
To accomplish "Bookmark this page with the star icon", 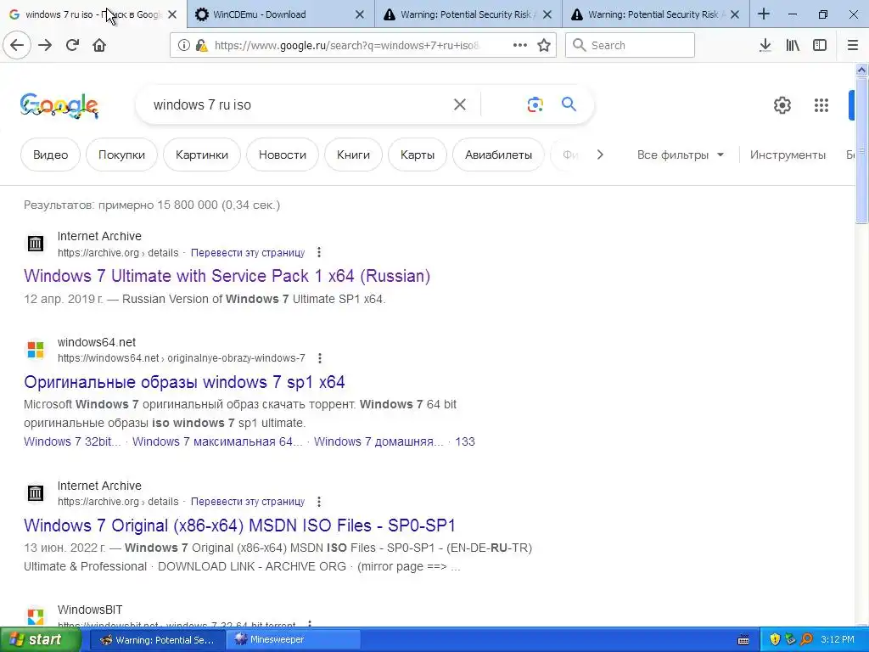I will (x=544, y=46).
